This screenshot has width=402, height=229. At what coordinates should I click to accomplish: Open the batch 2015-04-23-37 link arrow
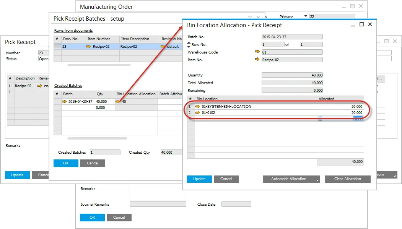(x=64, y=102)
